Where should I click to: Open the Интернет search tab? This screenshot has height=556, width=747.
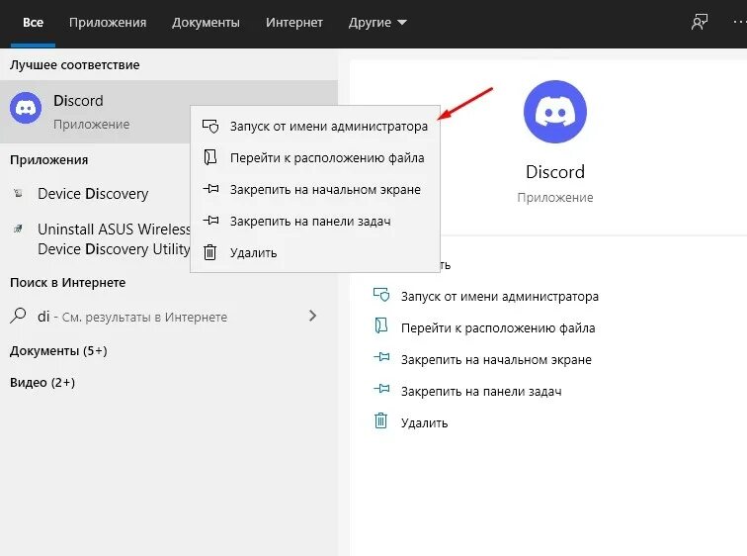pyautogui.click(x=293, y=23)
